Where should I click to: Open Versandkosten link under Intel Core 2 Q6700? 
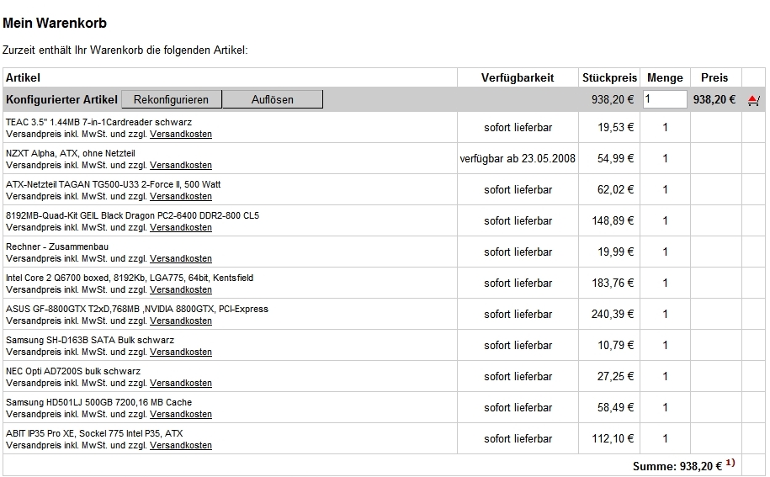tap(181, 289)
